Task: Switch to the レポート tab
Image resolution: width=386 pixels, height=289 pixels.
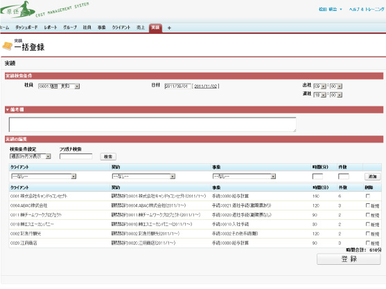Action: point(51,28)
